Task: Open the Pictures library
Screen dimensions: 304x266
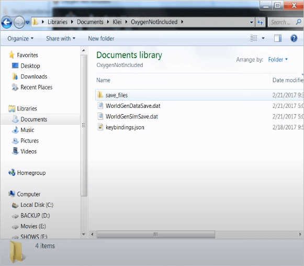Action: click(30, 141)
